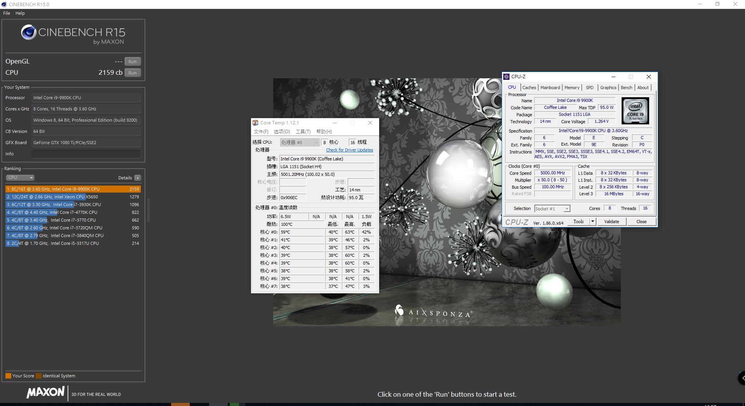Image resolution: width=745 pixels, height=406 pixels.
Task: Expand the Tools dropdown arrow
Action: click(593, 222)
